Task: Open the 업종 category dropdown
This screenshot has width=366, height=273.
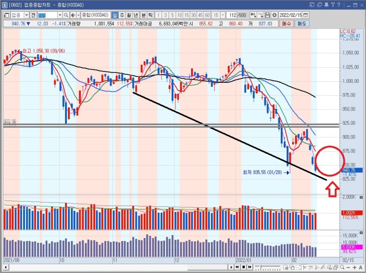Action: 27,15
